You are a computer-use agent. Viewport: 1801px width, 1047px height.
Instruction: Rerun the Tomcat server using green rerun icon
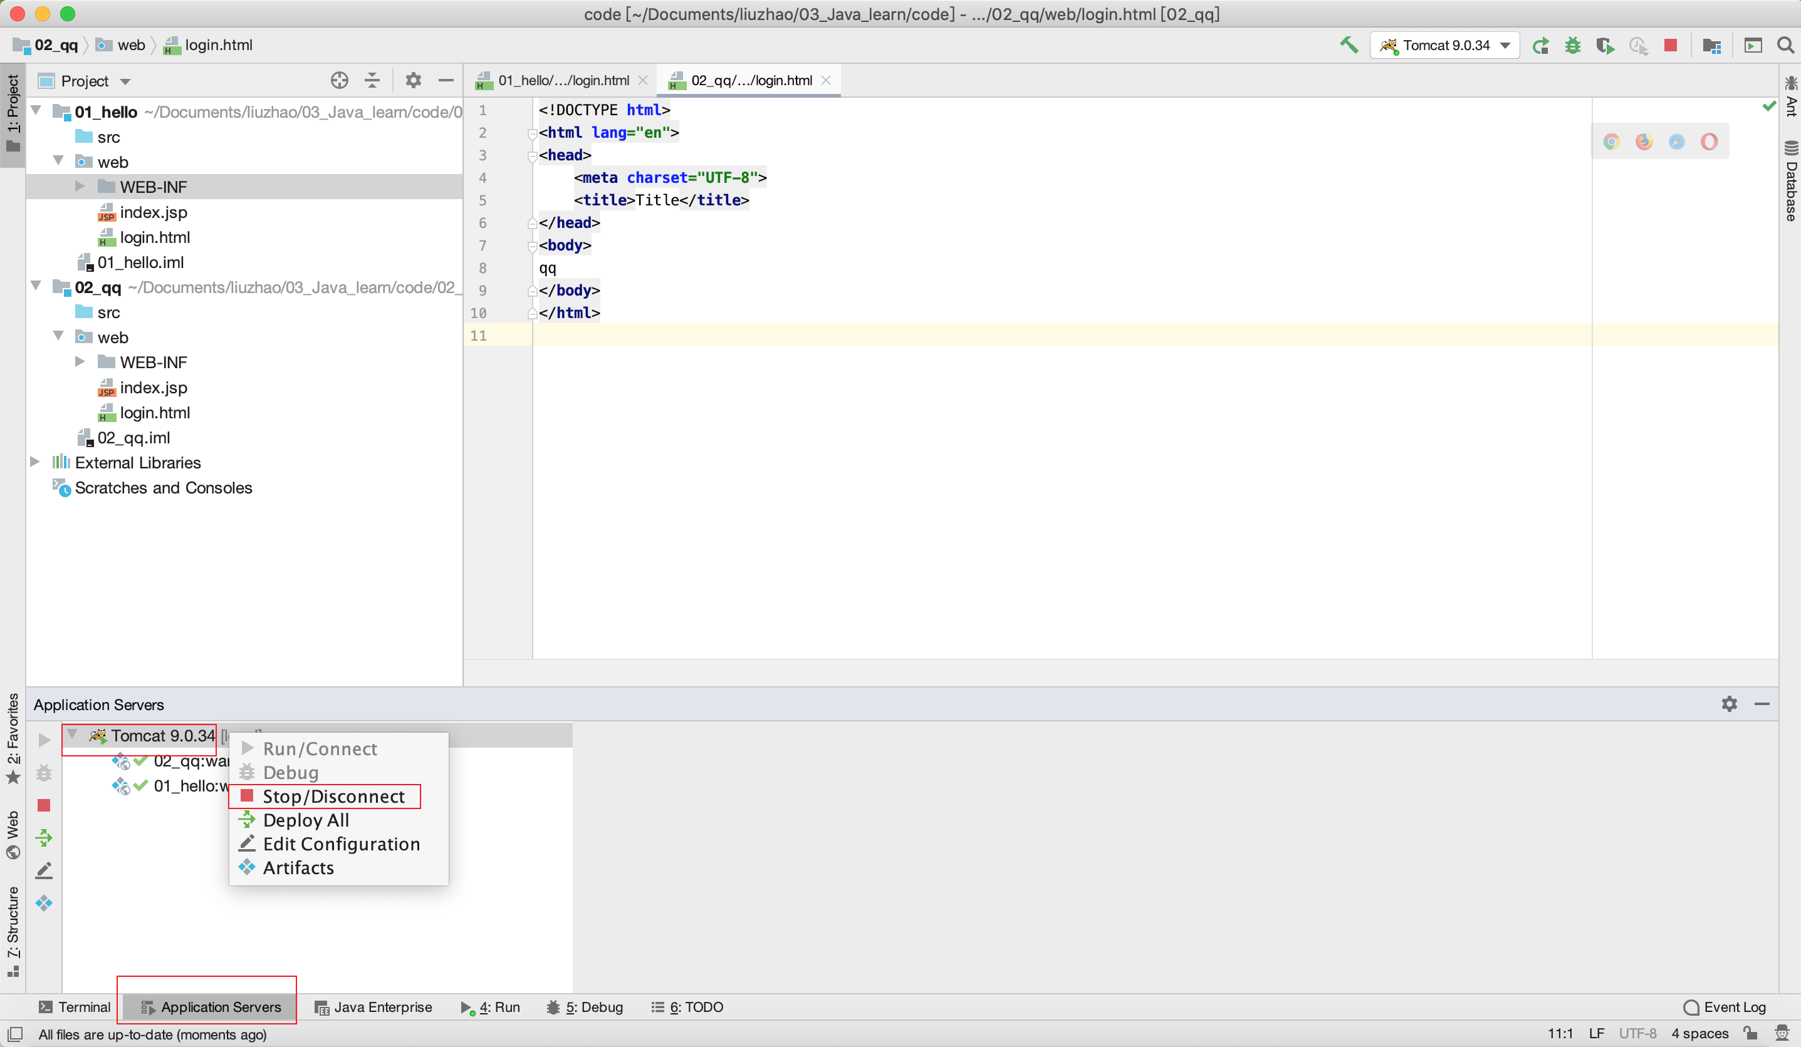(1540, 45)
